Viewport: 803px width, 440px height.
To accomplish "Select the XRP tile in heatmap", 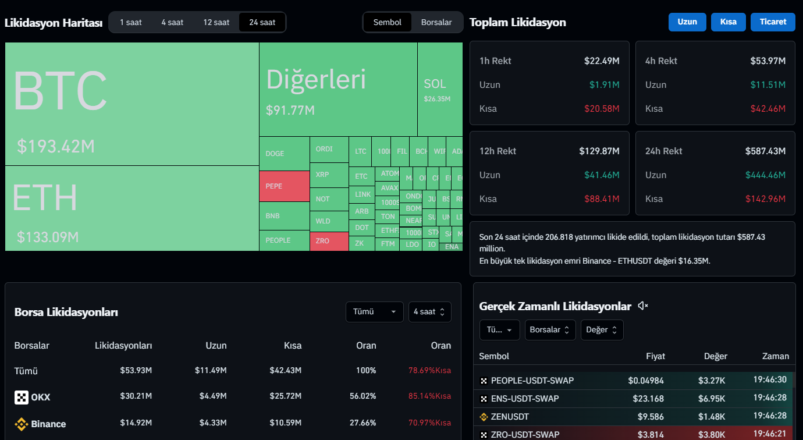I will 329,175.
